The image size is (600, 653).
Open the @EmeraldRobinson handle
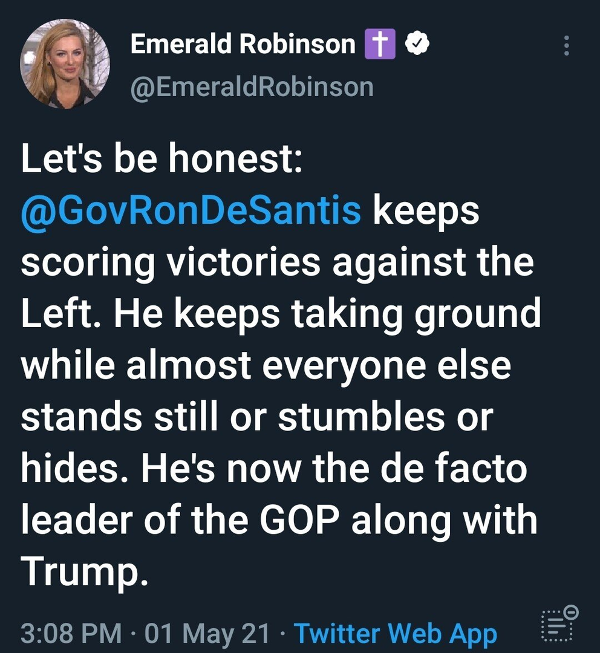252,87
